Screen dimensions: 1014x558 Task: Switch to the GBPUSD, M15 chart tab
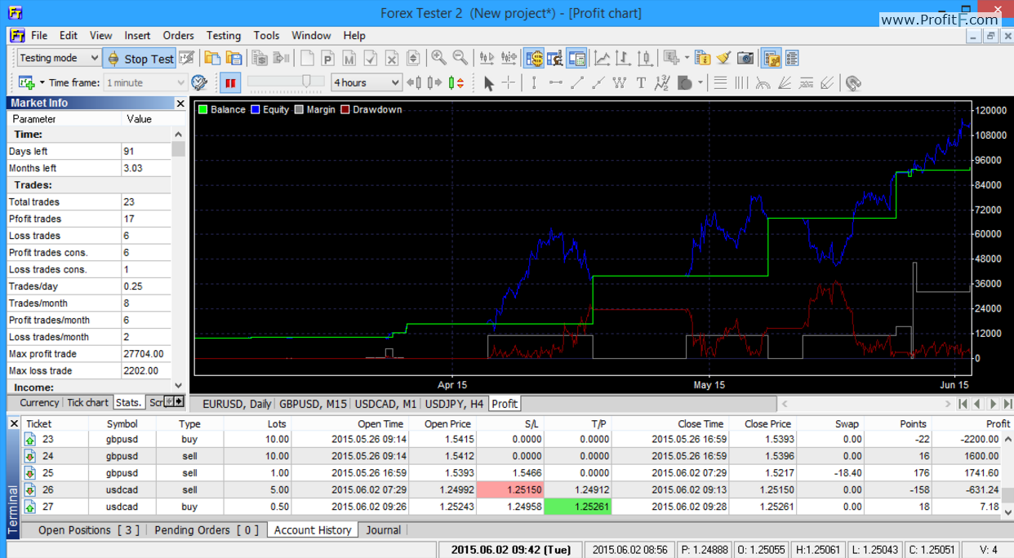[313, 404]
